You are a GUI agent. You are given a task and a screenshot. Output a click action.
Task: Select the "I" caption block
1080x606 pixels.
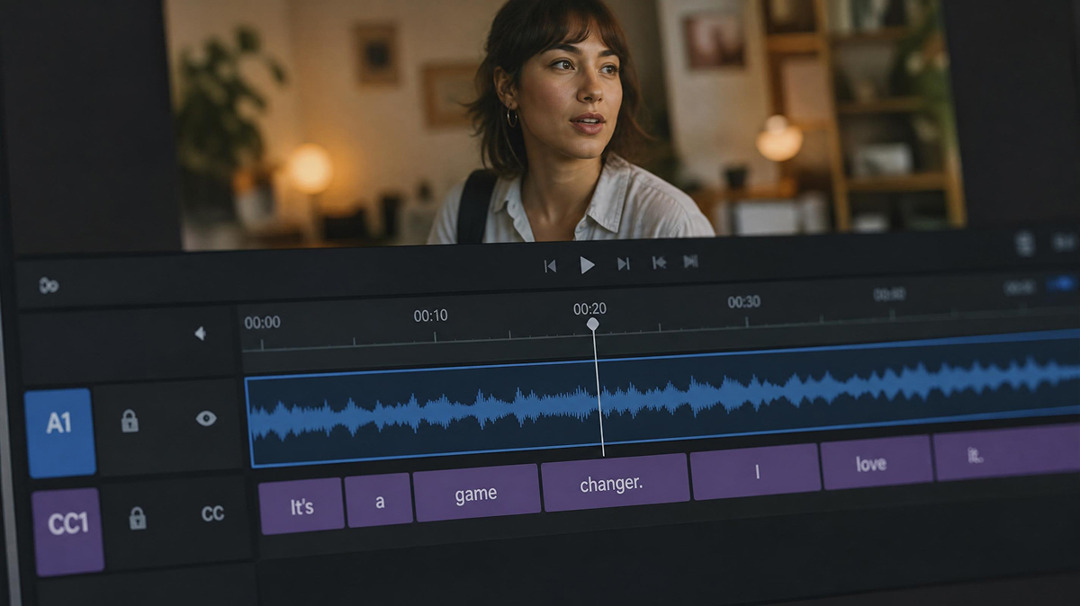click(755, 472)
